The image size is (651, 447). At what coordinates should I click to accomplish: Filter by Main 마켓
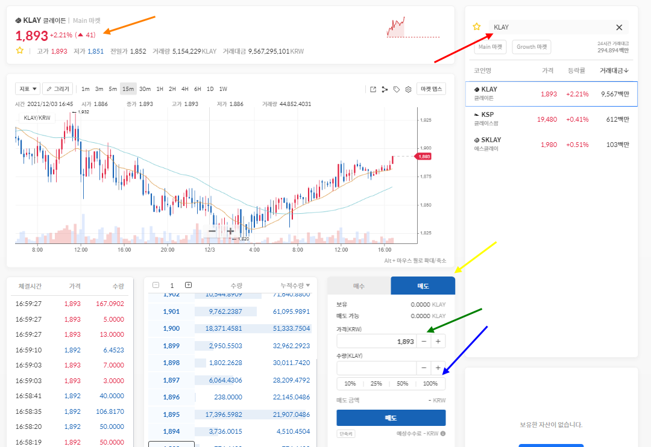490,47
